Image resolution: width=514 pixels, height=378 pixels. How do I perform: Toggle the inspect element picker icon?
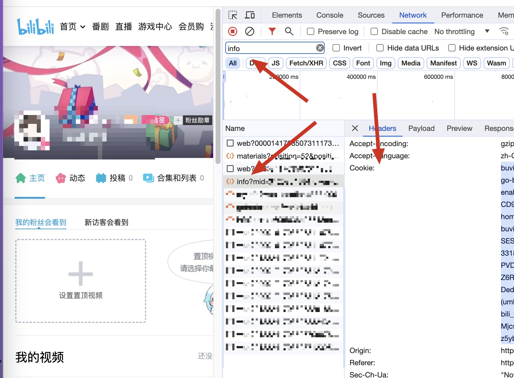pyautogui.click(x=233, y=15)
